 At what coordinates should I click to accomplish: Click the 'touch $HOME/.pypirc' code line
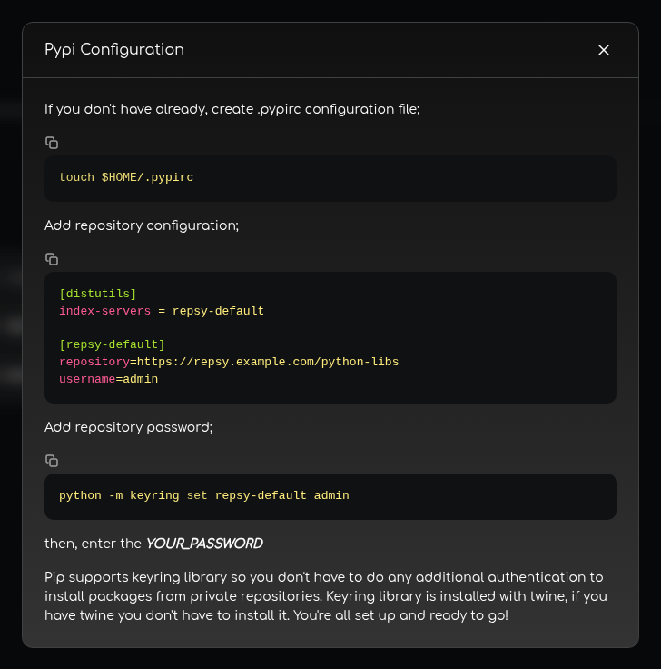pyautogui.click(x=126, y=177)
